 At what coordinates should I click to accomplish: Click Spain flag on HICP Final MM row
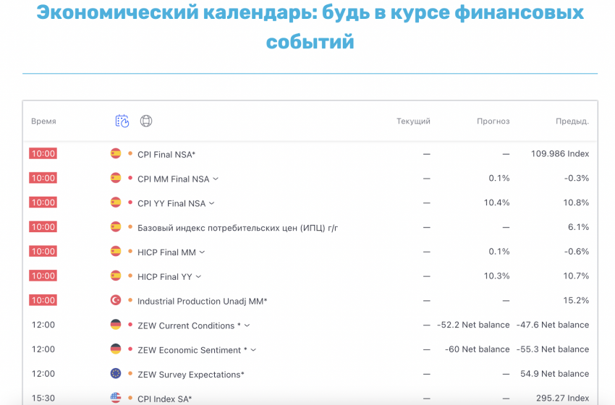pos(116,251)
